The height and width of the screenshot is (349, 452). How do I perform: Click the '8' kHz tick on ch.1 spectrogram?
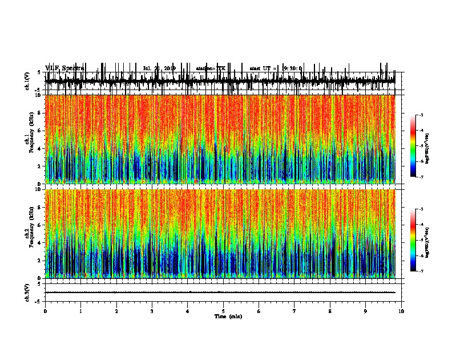39,113
